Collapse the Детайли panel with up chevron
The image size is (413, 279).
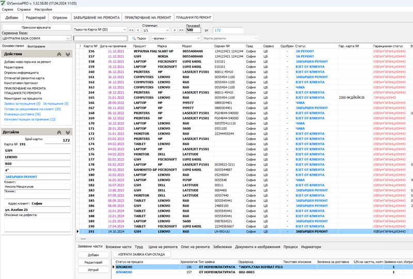click(x=59, y=133)
